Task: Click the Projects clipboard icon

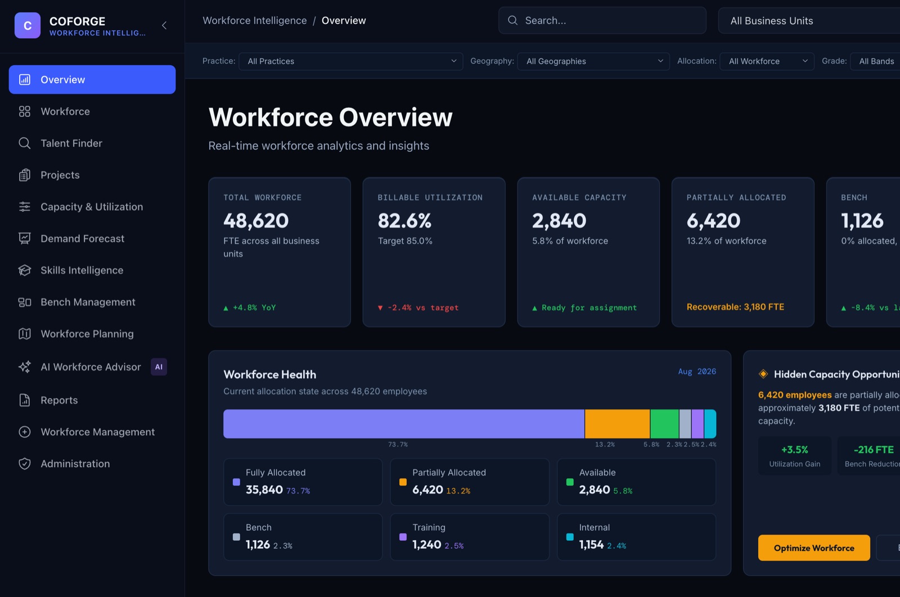Action: point(25,175)
